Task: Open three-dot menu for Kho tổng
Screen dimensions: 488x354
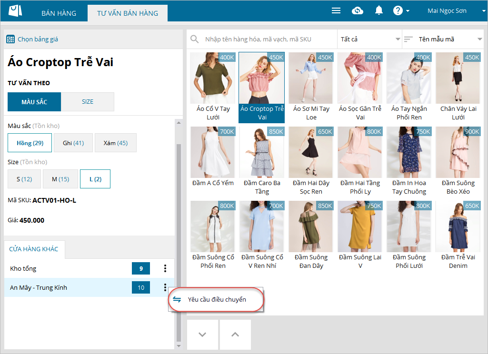Action: (x=165, y=268)
